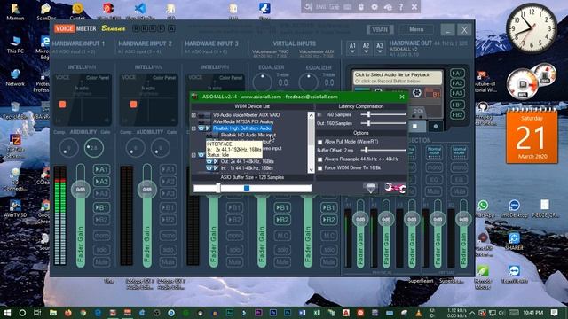This screenshot has width=568, height=319.
Task: Toggle power icon on 'In: 1x 44.1-48kHz' row
Action: [x=209, y=168]
